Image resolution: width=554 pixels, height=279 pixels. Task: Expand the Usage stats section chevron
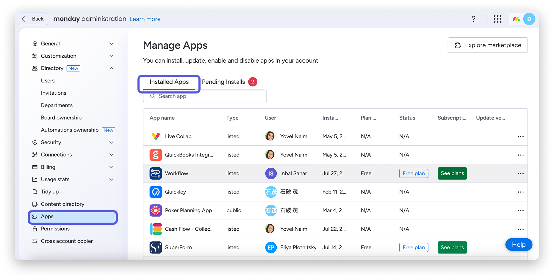tap(111, 179)
